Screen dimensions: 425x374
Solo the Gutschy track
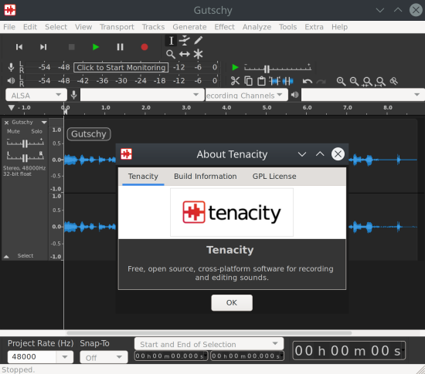pos(36,131)
